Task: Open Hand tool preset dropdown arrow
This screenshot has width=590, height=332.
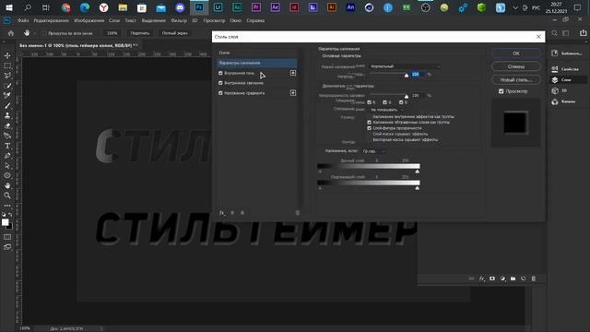Action: (x=35, y=33)
